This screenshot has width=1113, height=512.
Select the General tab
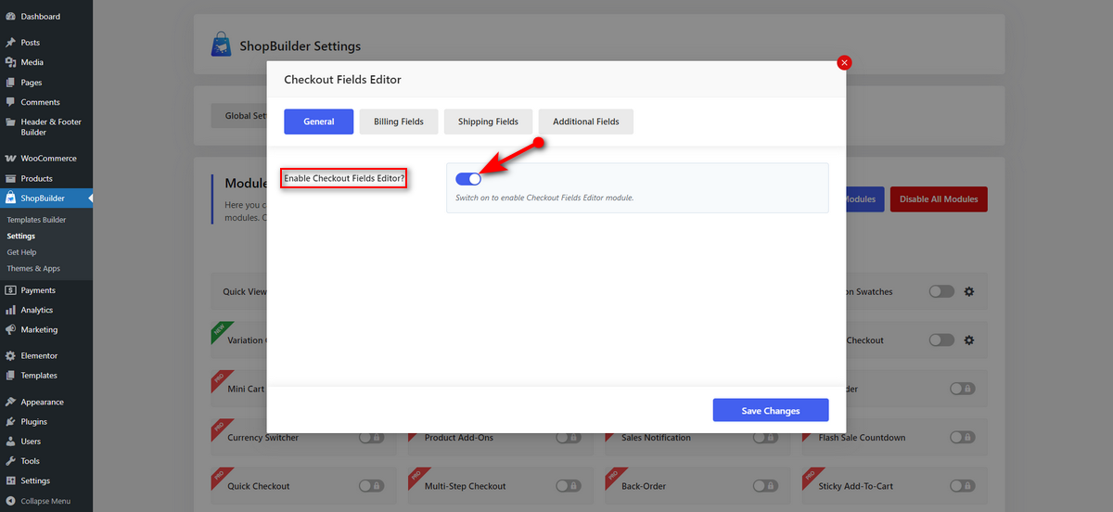[319, 122]
